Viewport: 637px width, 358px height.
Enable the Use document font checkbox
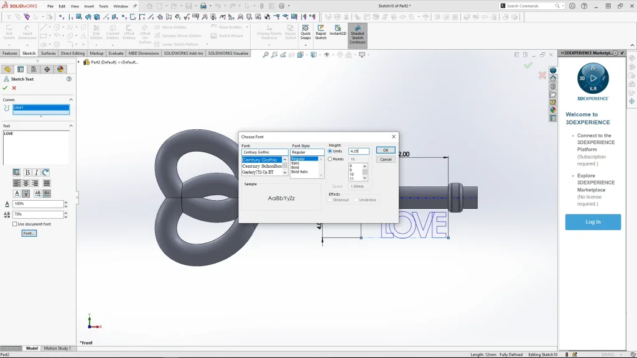[x=15, y=224]
